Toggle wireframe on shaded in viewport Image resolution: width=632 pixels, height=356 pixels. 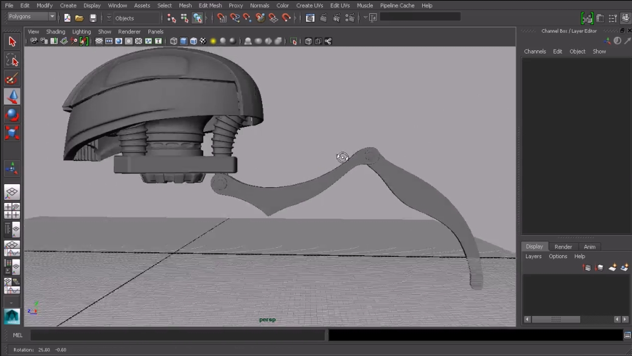pyautogui.click(x=193, y=41)
